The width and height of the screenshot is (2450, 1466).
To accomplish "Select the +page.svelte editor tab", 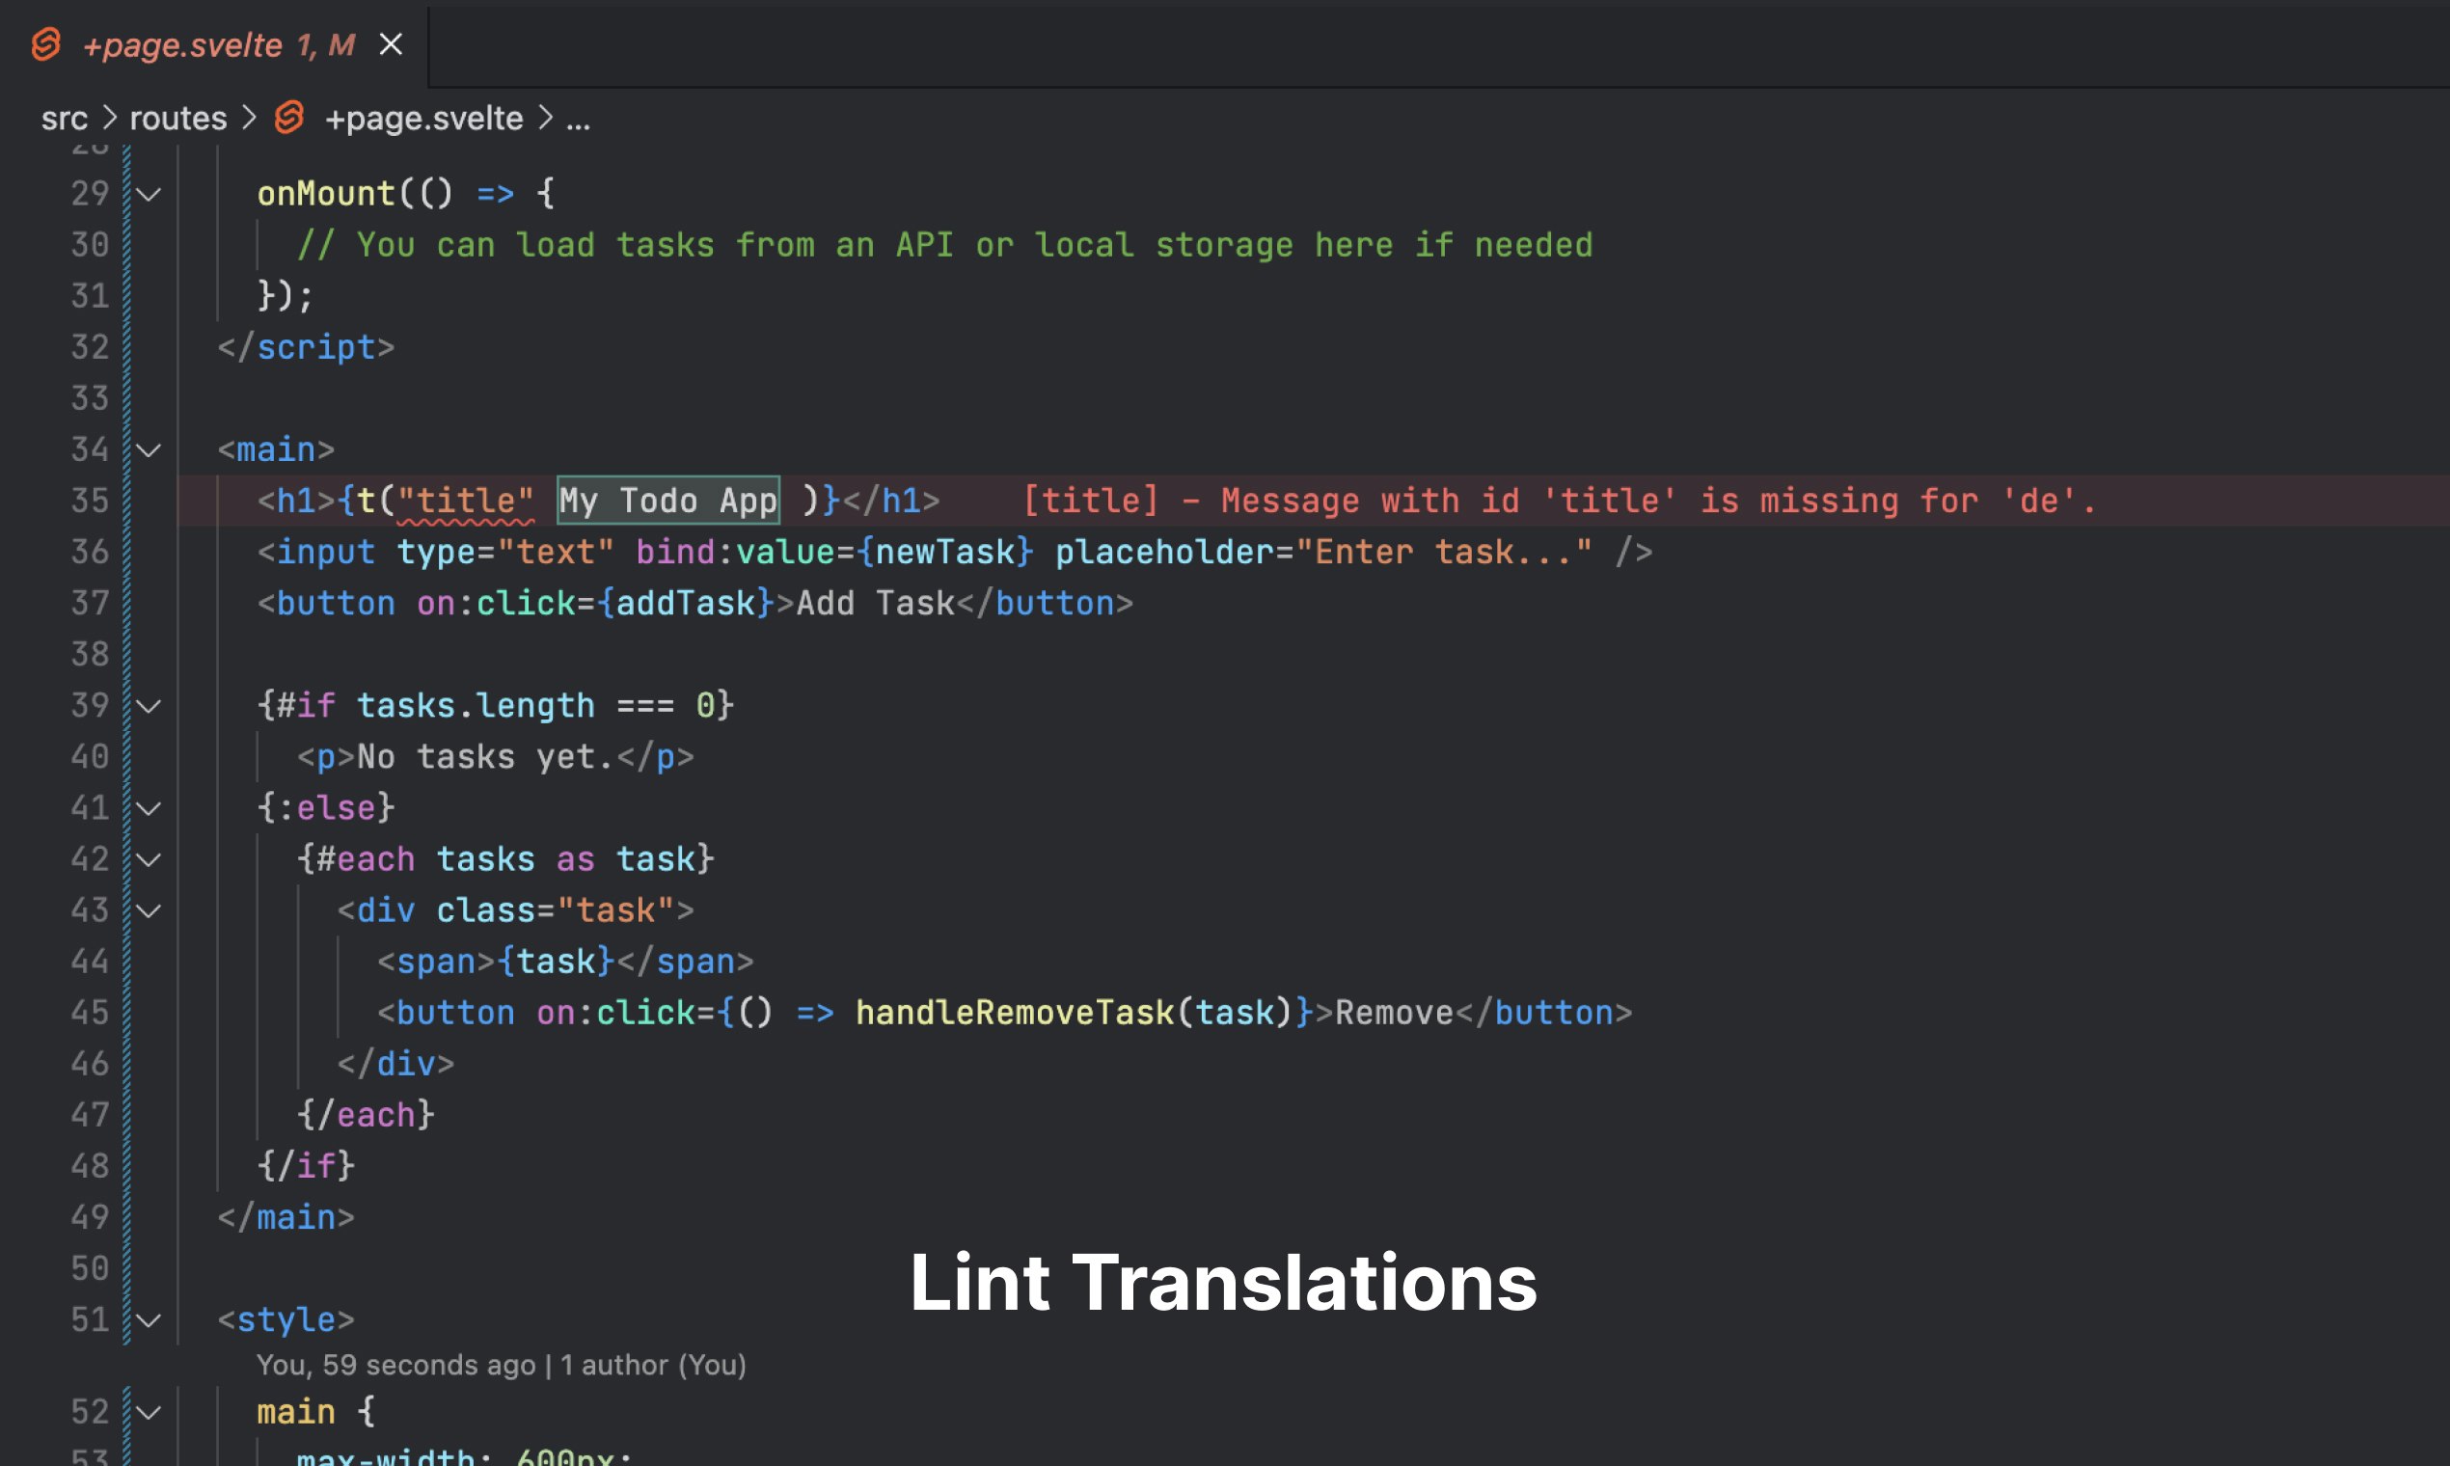I will 213,44.
